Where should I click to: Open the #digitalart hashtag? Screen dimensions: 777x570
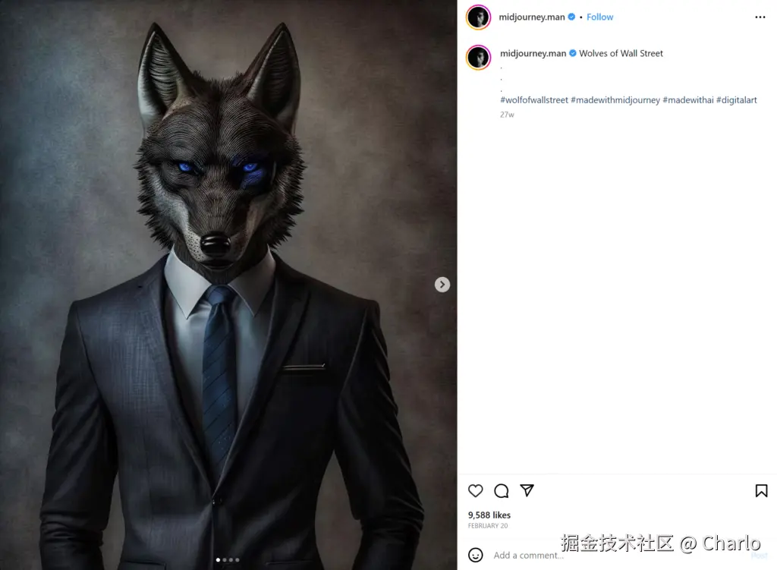tap(737, 99)
